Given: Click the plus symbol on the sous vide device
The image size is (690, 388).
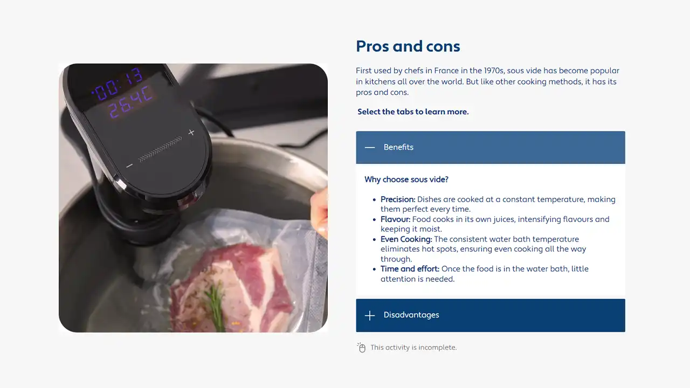Looking at the screenshot, I should (191, 133).
